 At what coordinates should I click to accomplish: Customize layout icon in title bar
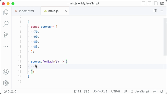(162, 3)
